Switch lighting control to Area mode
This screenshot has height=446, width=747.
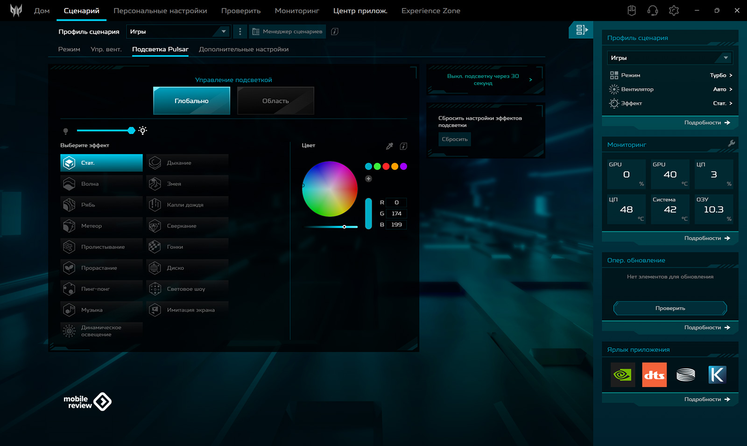[275, 101]
